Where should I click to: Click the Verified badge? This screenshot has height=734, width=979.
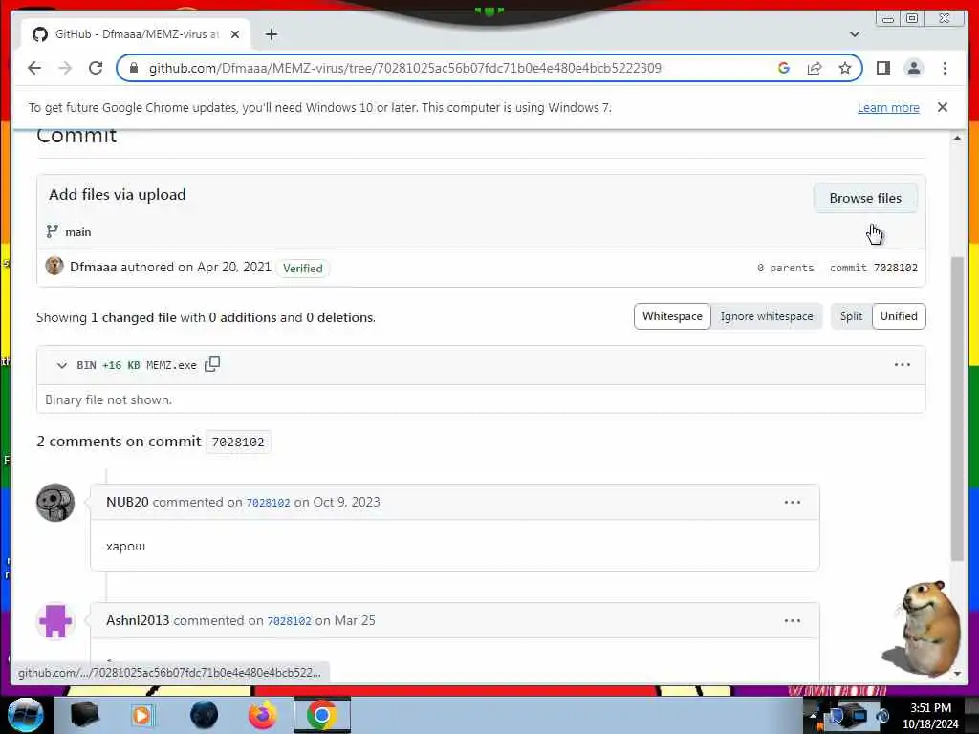(303, 269)
